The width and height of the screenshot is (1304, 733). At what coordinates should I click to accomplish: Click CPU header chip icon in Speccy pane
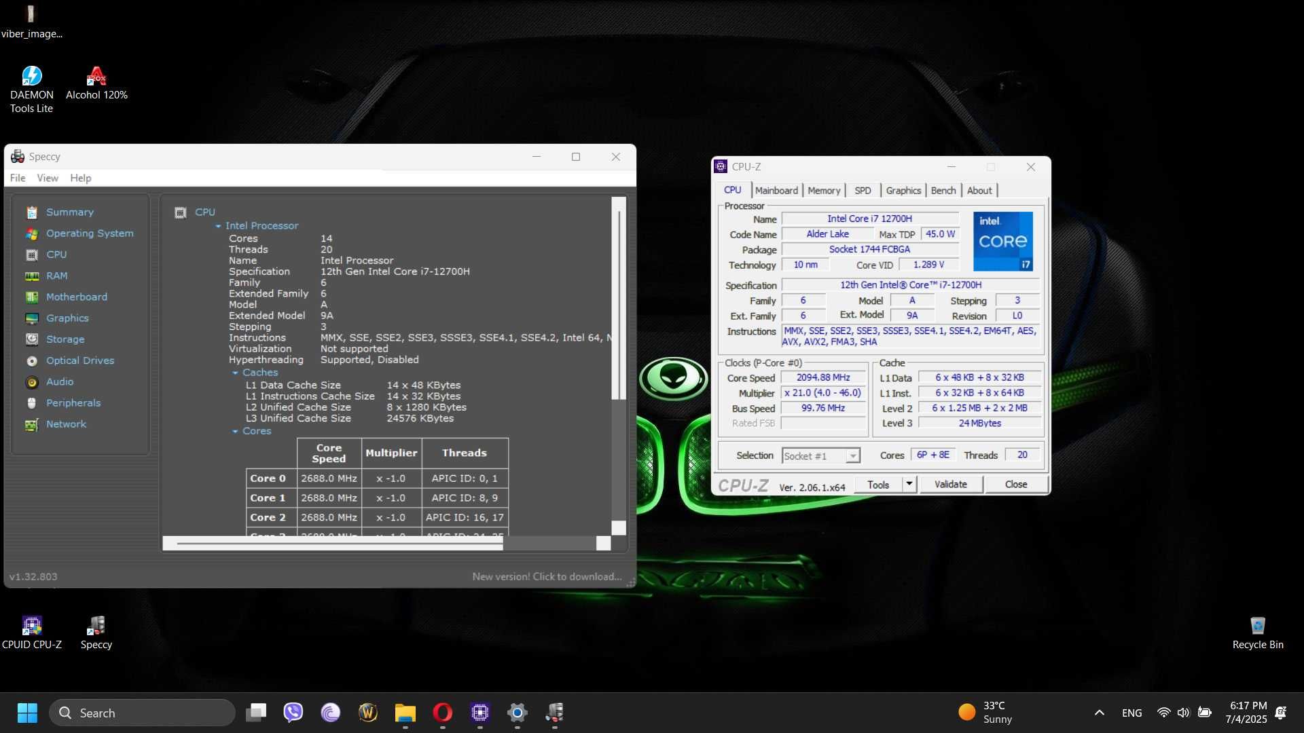(180, 212)
